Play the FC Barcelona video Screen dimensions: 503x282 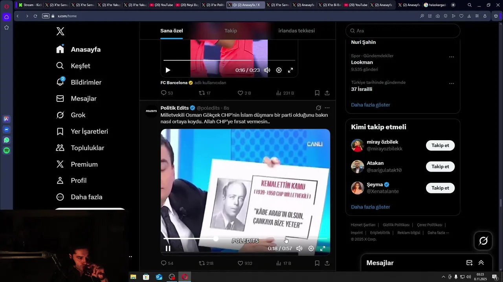168,70
